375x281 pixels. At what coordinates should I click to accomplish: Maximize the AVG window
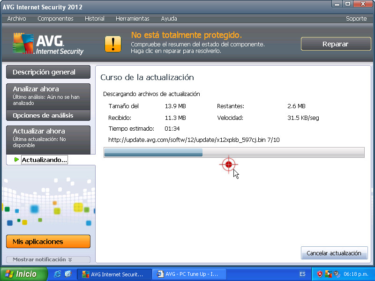click(348, 4)
